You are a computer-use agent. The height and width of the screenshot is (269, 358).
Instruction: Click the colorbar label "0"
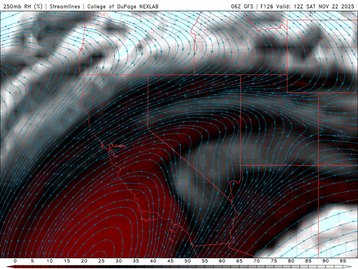tap(15, 261)
